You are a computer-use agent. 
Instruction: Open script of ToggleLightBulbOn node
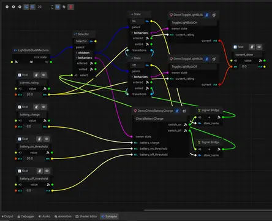(207, 15)
